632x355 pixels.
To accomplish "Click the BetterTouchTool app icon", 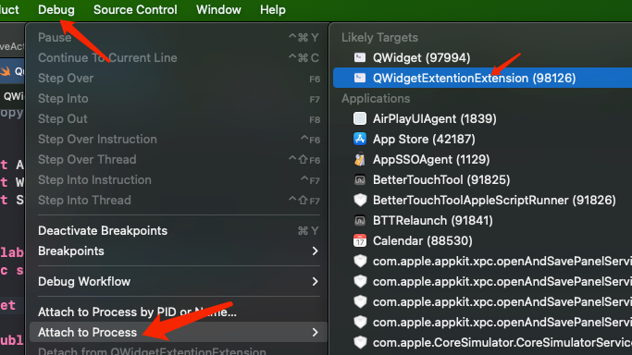I will click(360, 179).
